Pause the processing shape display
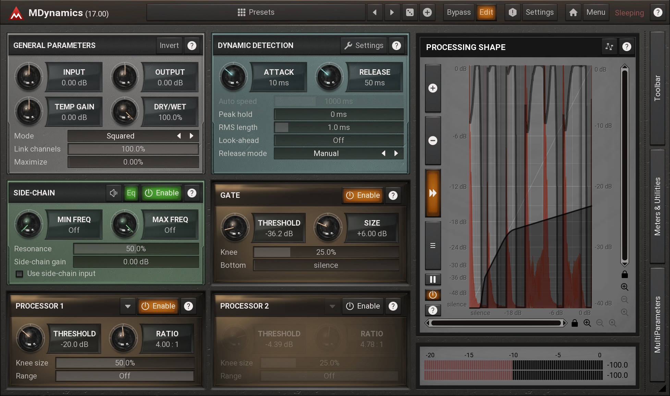This screenshot has width=670, height=396. click(x=433, y=279)
